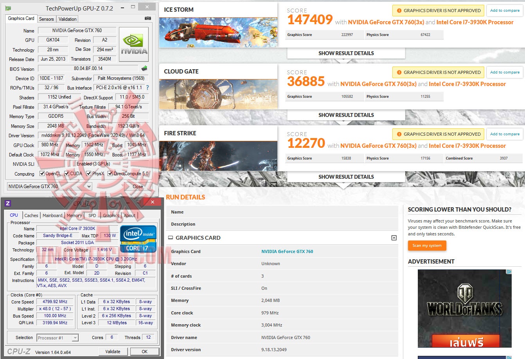This screenshot has width=525, height=359.
Task: Click the BIOS save chip icon in GPU-Z
Action: 144,68
